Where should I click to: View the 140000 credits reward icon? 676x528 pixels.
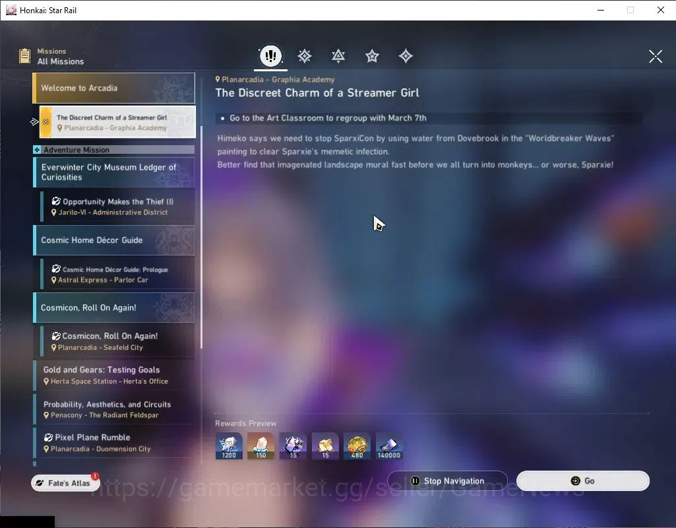pos(389,446)
